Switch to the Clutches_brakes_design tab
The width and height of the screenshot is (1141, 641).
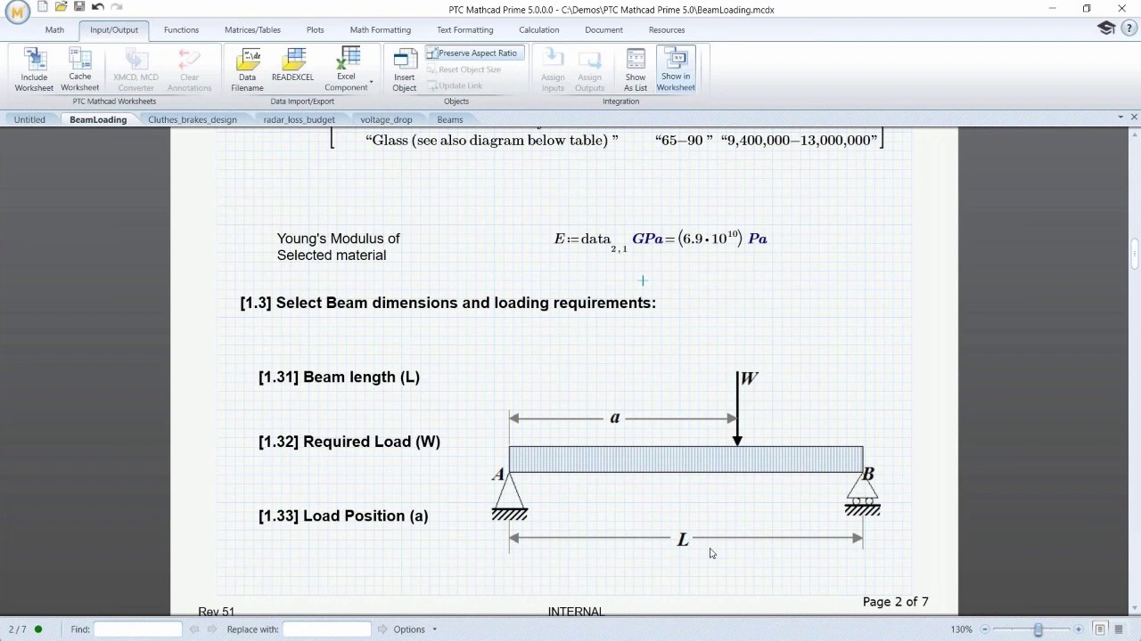point(192,119)
